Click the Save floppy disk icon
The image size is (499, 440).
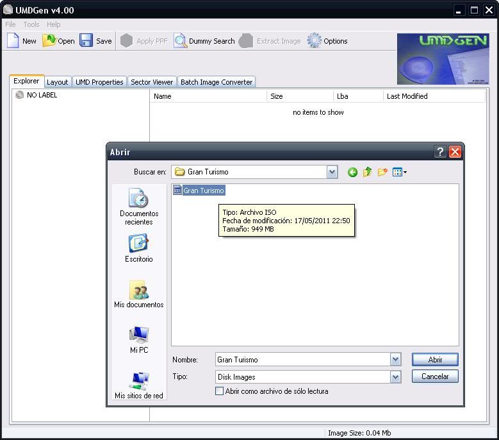click(86, 40)
